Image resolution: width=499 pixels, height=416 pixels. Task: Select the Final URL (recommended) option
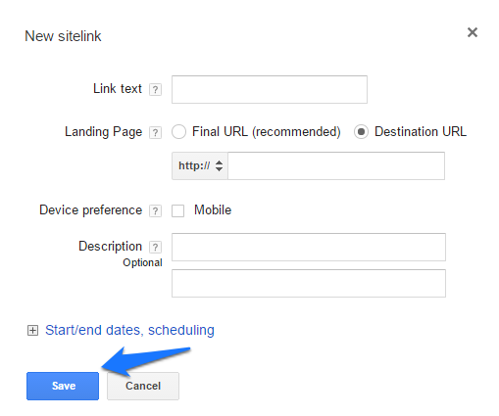tap(178, 132)
